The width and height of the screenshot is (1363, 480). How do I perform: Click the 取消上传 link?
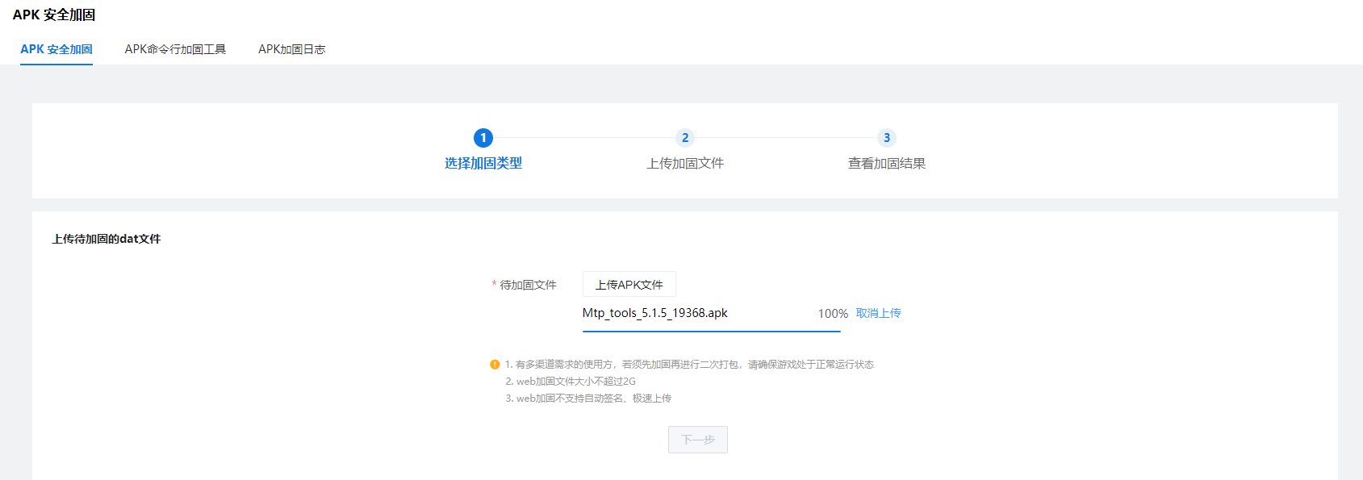[x=878, y=313]
